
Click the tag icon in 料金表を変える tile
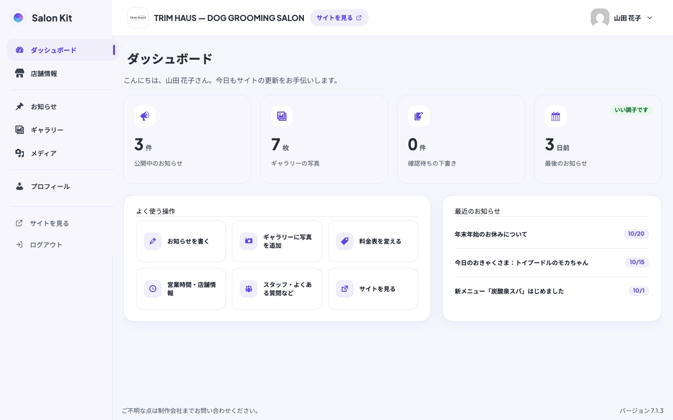coord(345,241)
